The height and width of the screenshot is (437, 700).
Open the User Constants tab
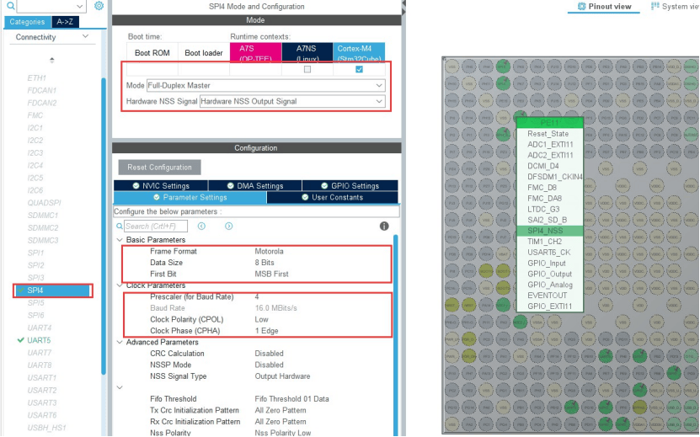(x=332, y=197)
